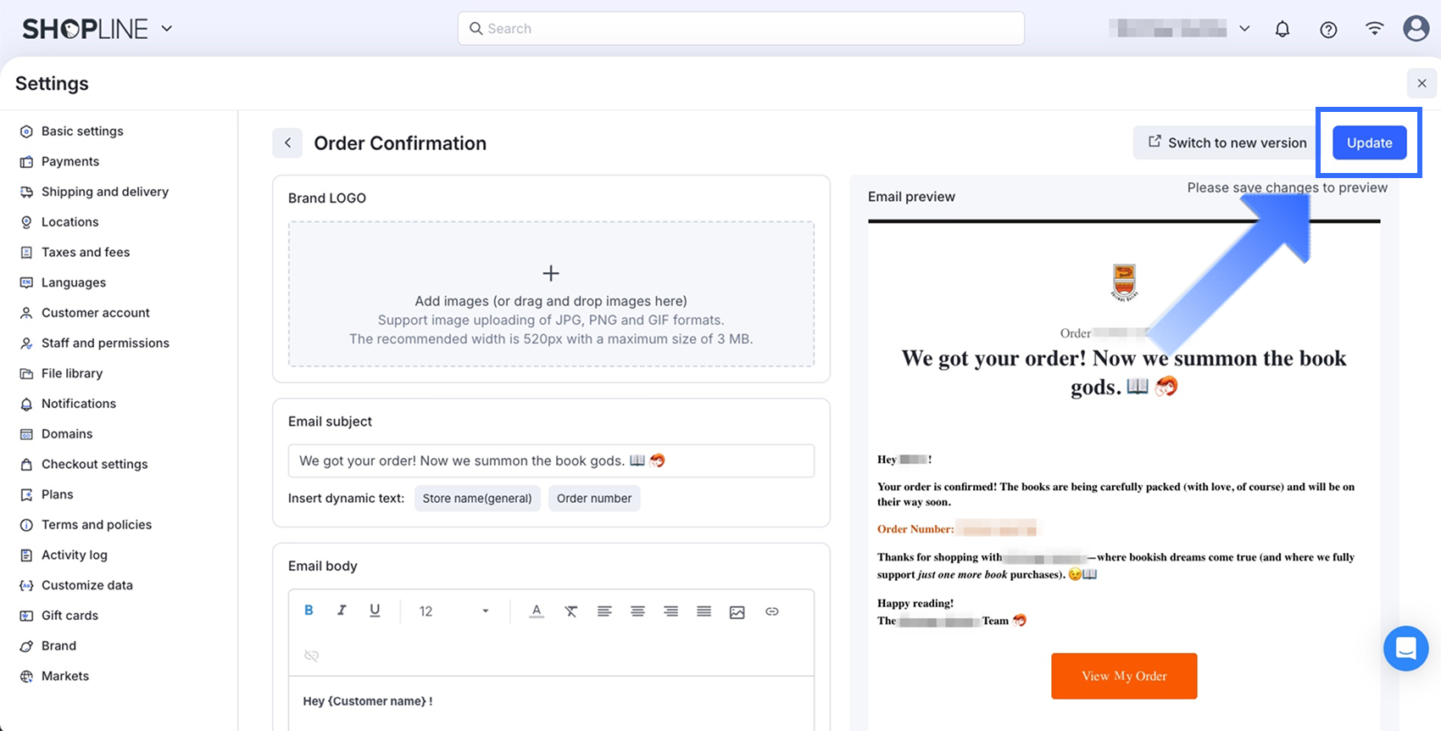The height and width of the screenshot is (731, 1441).
Task: Insert the Order number dynamic text
Action: pyautogui.click(x=593, y=499)
